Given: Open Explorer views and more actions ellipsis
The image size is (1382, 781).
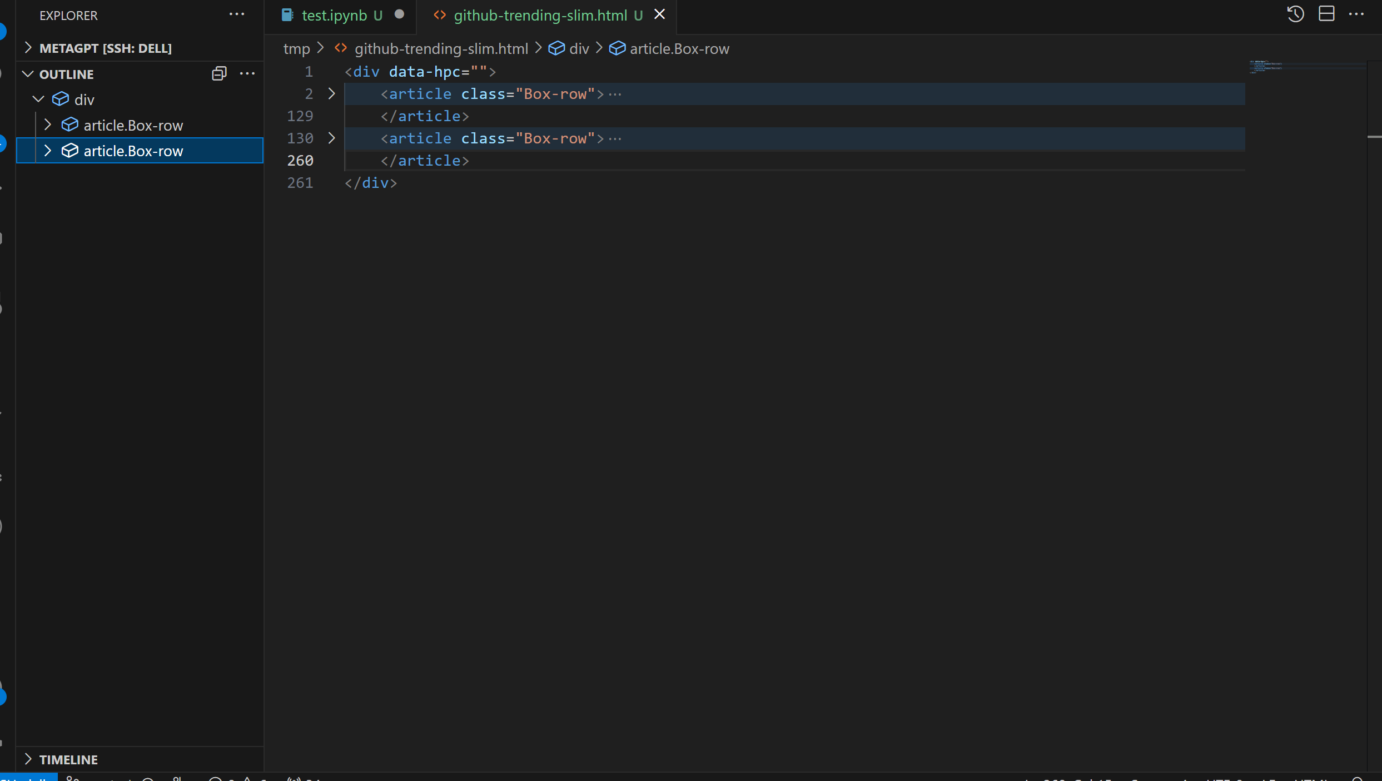Looking at the screenshot, I should 237,14.
